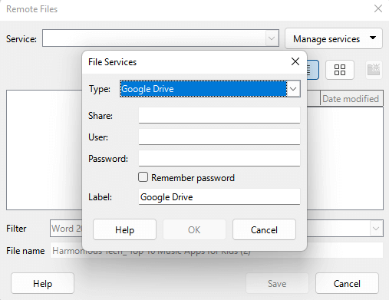Click the Share input field
Image resolution: width=389 pixels, height=300 pixels.
tap(219, 115)
